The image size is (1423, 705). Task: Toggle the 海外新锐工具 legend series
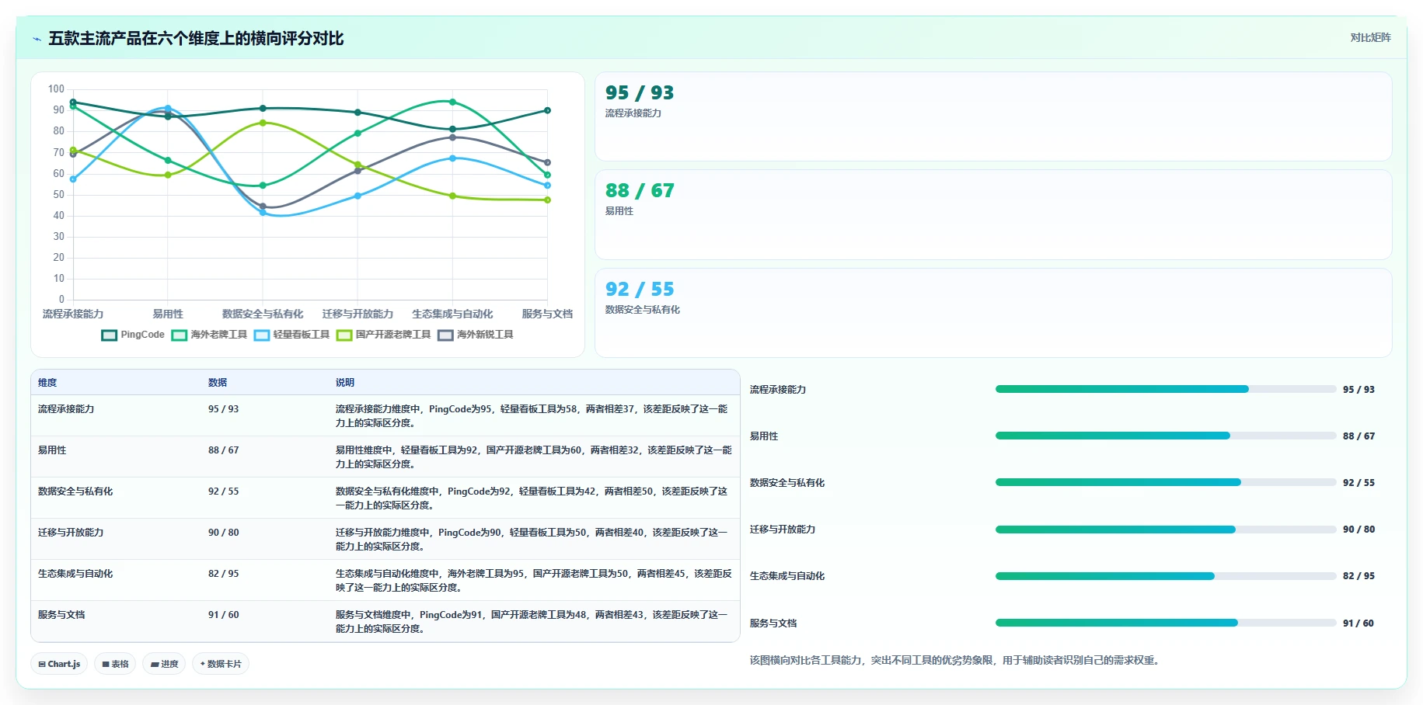475,335
